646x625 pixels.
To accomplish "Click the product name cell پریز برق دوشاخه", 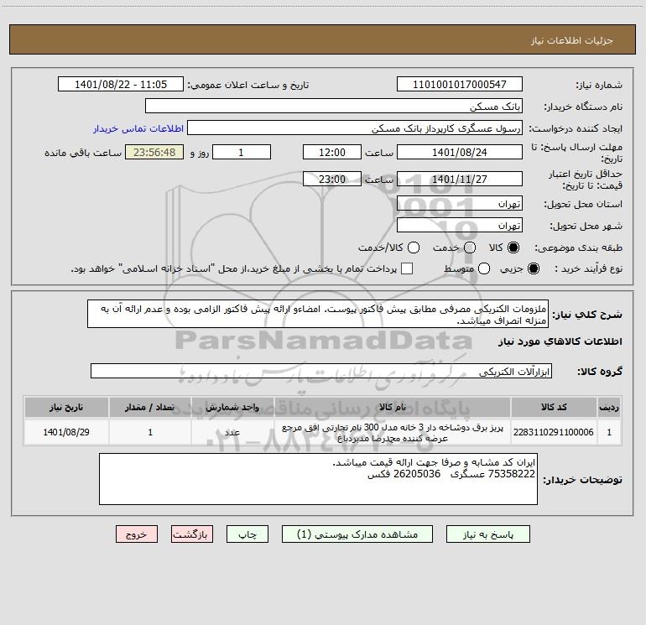I will pyautogui.click(x=393, y=432).
